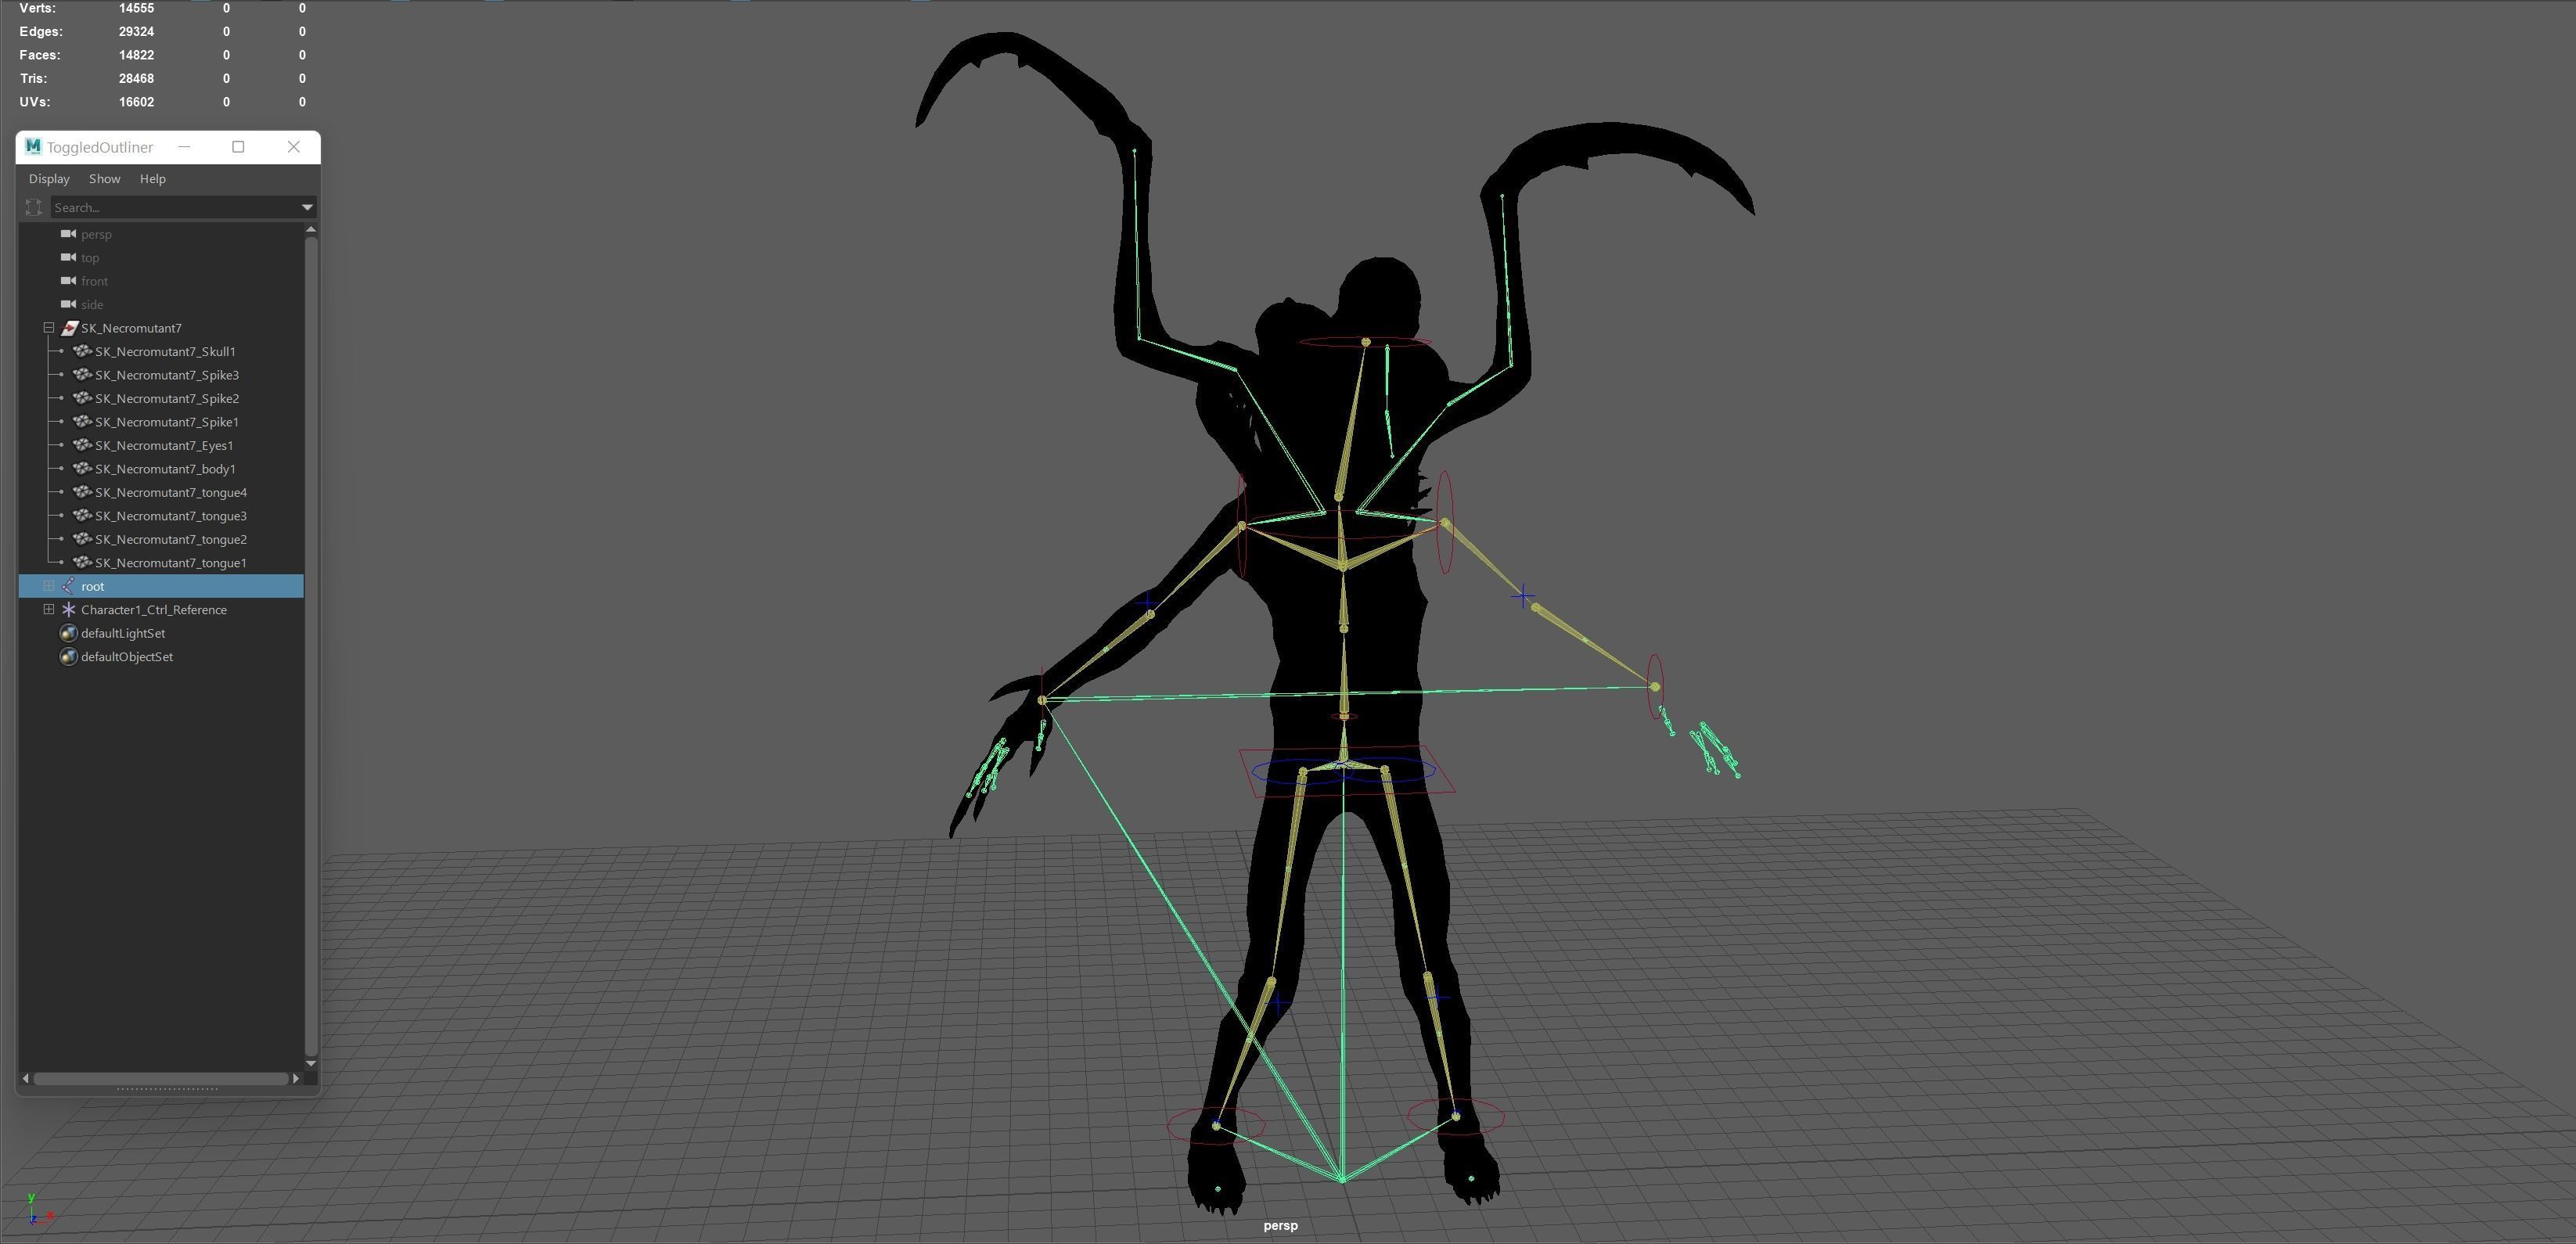Click the mesh icon beside SK_Necromutant7_tongue2
Viewport: 2576px width, 1244px height.
pos(82,539)
